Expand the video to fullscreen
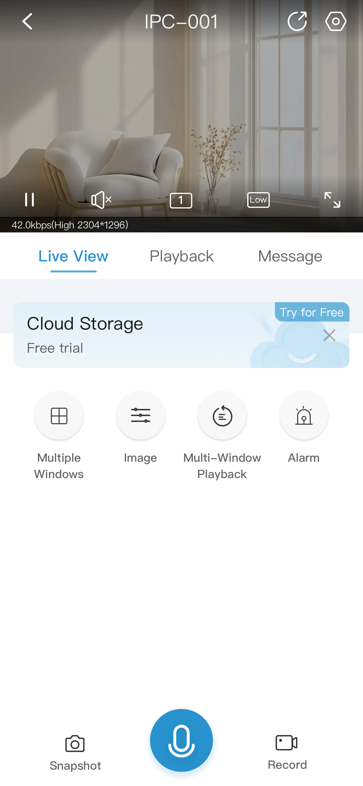 (x=332, y=200)
